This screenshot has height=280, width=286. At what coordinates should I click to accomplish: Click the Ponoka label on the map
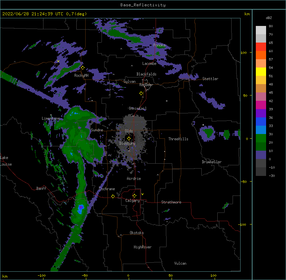[159, 45]
